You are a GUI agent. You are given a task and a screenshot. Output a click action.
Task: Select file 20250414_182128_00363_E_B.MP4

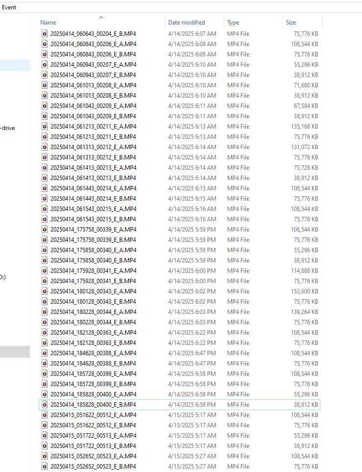(93, 343)
